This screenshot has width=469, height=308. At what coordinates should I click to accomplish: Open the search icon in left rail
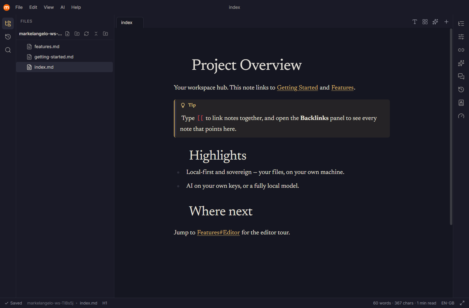tap(8, 50)
